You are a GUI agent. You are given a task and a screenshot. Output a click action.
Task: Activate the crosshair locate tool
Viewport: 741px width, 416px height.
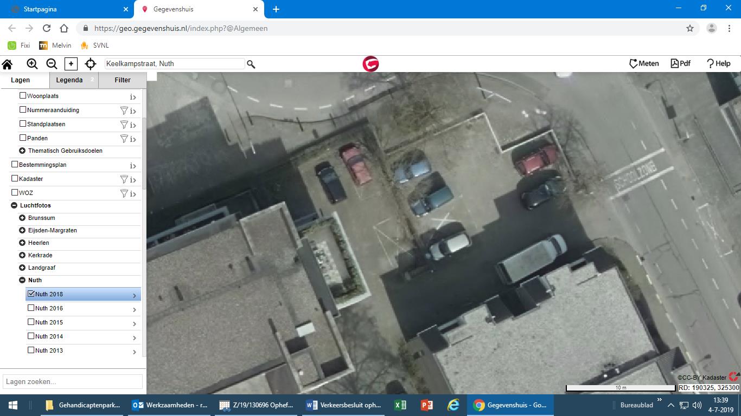tap(91, 64)
